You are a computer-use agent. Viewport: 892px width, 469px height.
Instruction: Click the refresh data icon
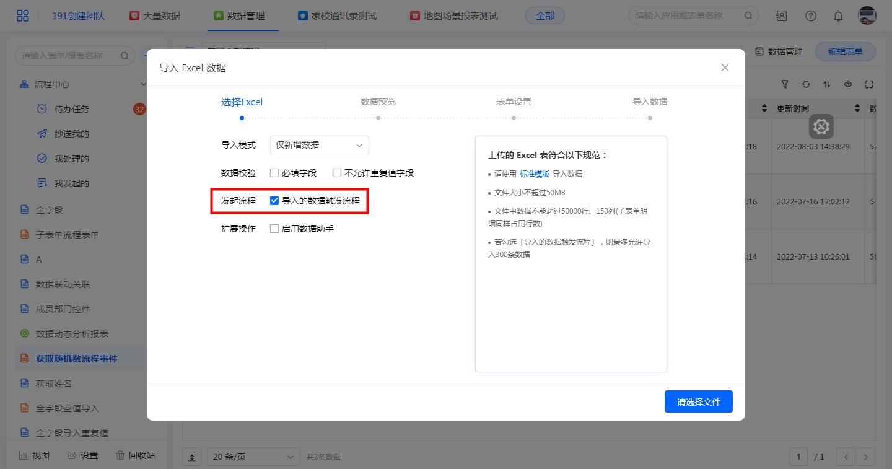point(806,84)
